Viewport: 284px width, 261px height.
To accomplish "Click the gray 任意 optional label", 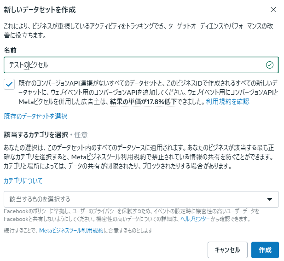I will (81, 135).
